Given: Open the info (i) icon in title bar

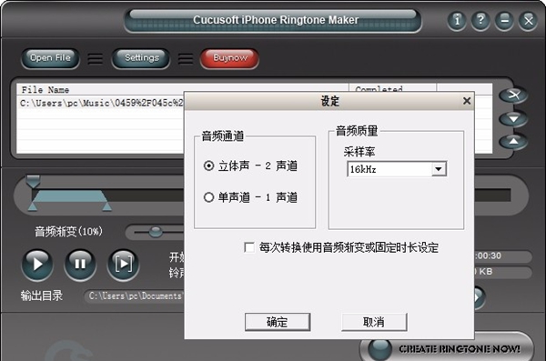Looking at the screenshot, I should (457, 21).
